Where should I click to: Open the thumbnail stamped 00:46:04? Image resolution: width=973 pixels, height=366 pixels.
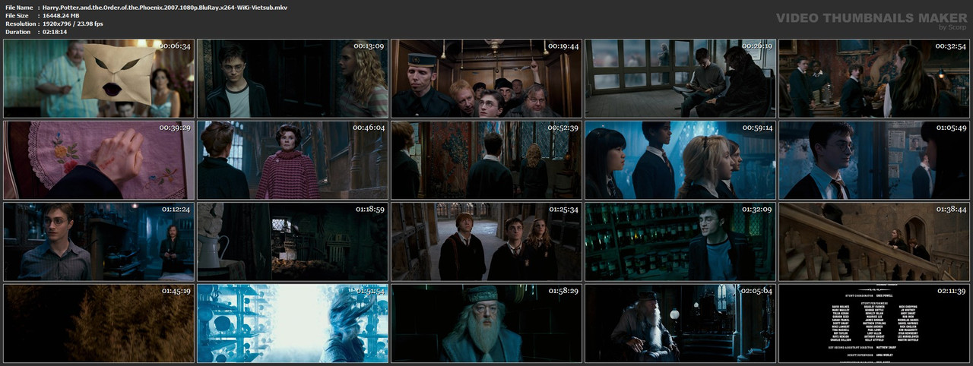pyautogui.click(x=293, y=159)
